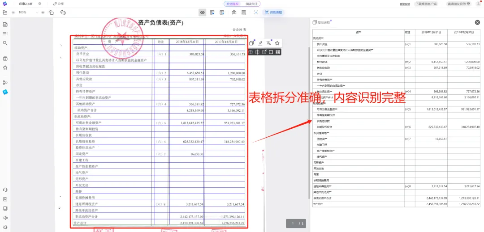Click 资产负债表(资产) title in PDF
484x232 pixels.
[160, 23]
